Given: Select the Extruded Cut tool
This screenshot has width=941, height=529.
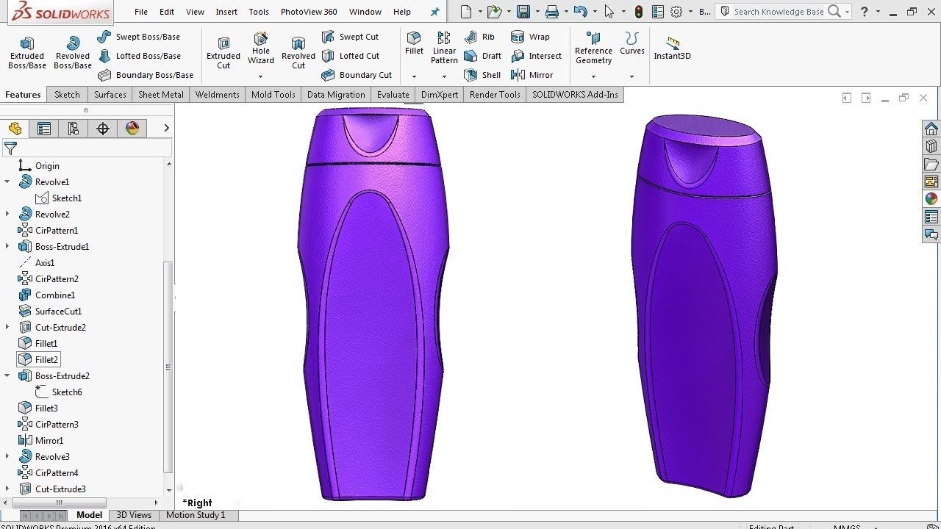Looking at the screenshot, I should click(x=223, y=53).
